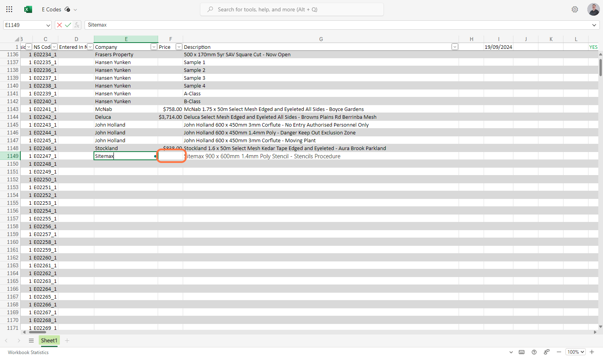Open the Settings gear
Screen dimensions: 603x356
[x=575, y=9]
